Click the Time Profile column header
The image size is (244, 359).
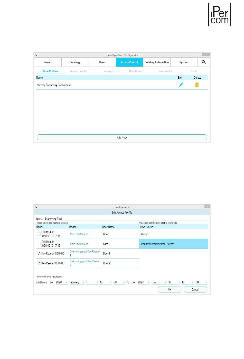pos(146,227)
